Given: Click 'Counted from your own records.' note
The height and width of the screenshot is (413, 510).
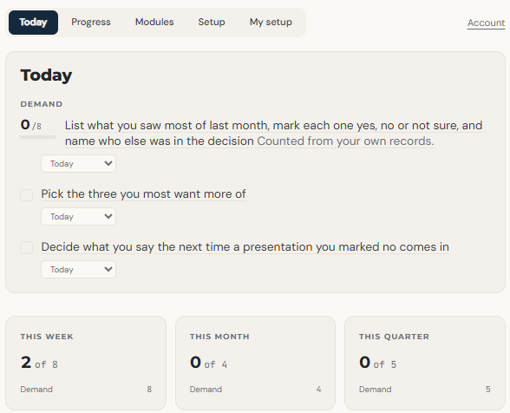Looking at the screenshot, I should 345,141.
